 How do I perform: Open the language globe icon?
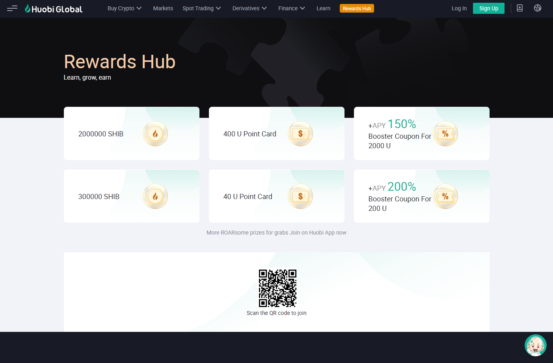pyautogui.click(x=538, y=8)
